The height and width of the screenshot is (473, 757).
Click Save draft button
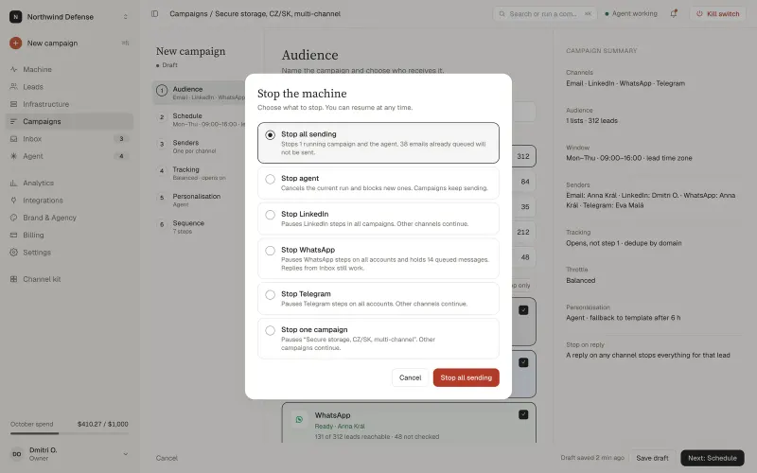click(x=652, y=458)
